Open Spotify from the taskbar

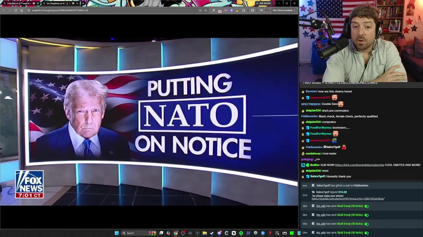241,233
